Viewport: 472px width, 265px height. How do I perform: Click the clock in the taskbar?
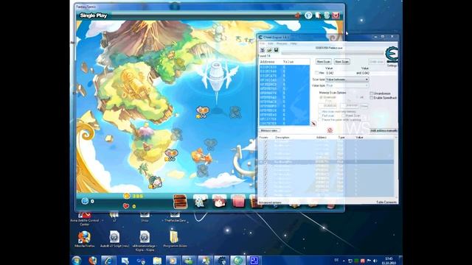[x=389, y=261]
